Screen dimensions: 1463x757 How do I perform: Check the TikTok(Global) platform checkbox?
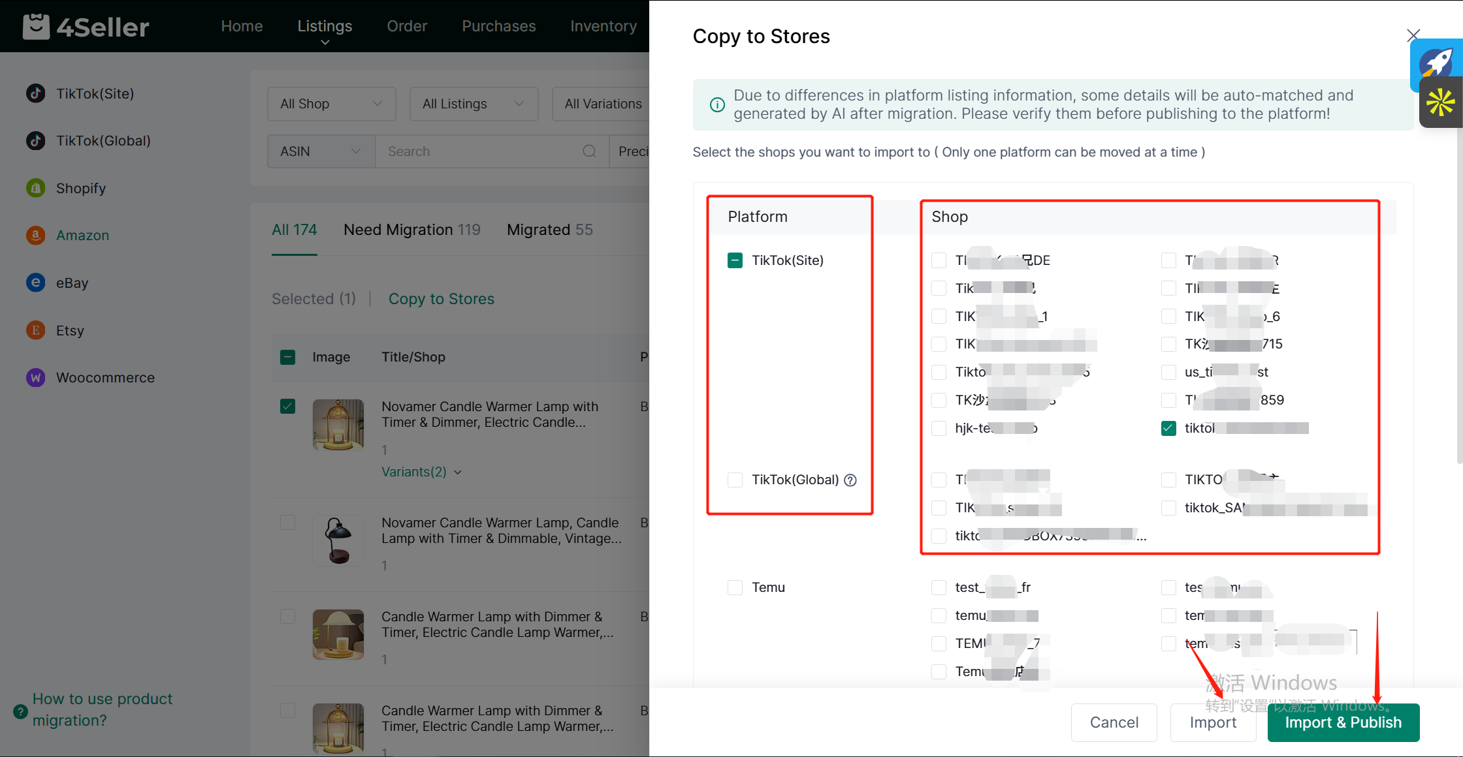(735, 480)
